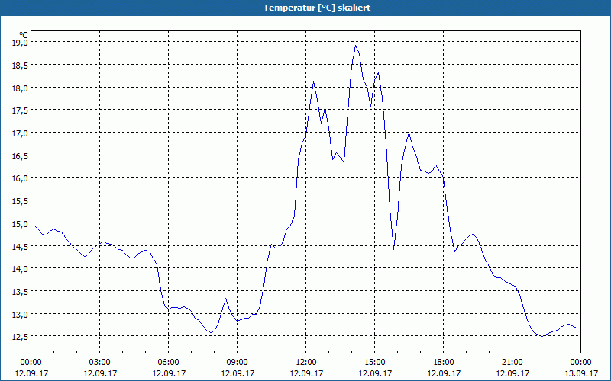Select the 12:00 time axis label
This screenshot has width=611, height=381.
click(x=306, y=363)
